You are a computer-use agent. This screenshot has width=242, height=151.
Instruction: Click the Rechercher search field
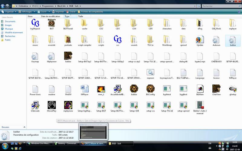221,6
